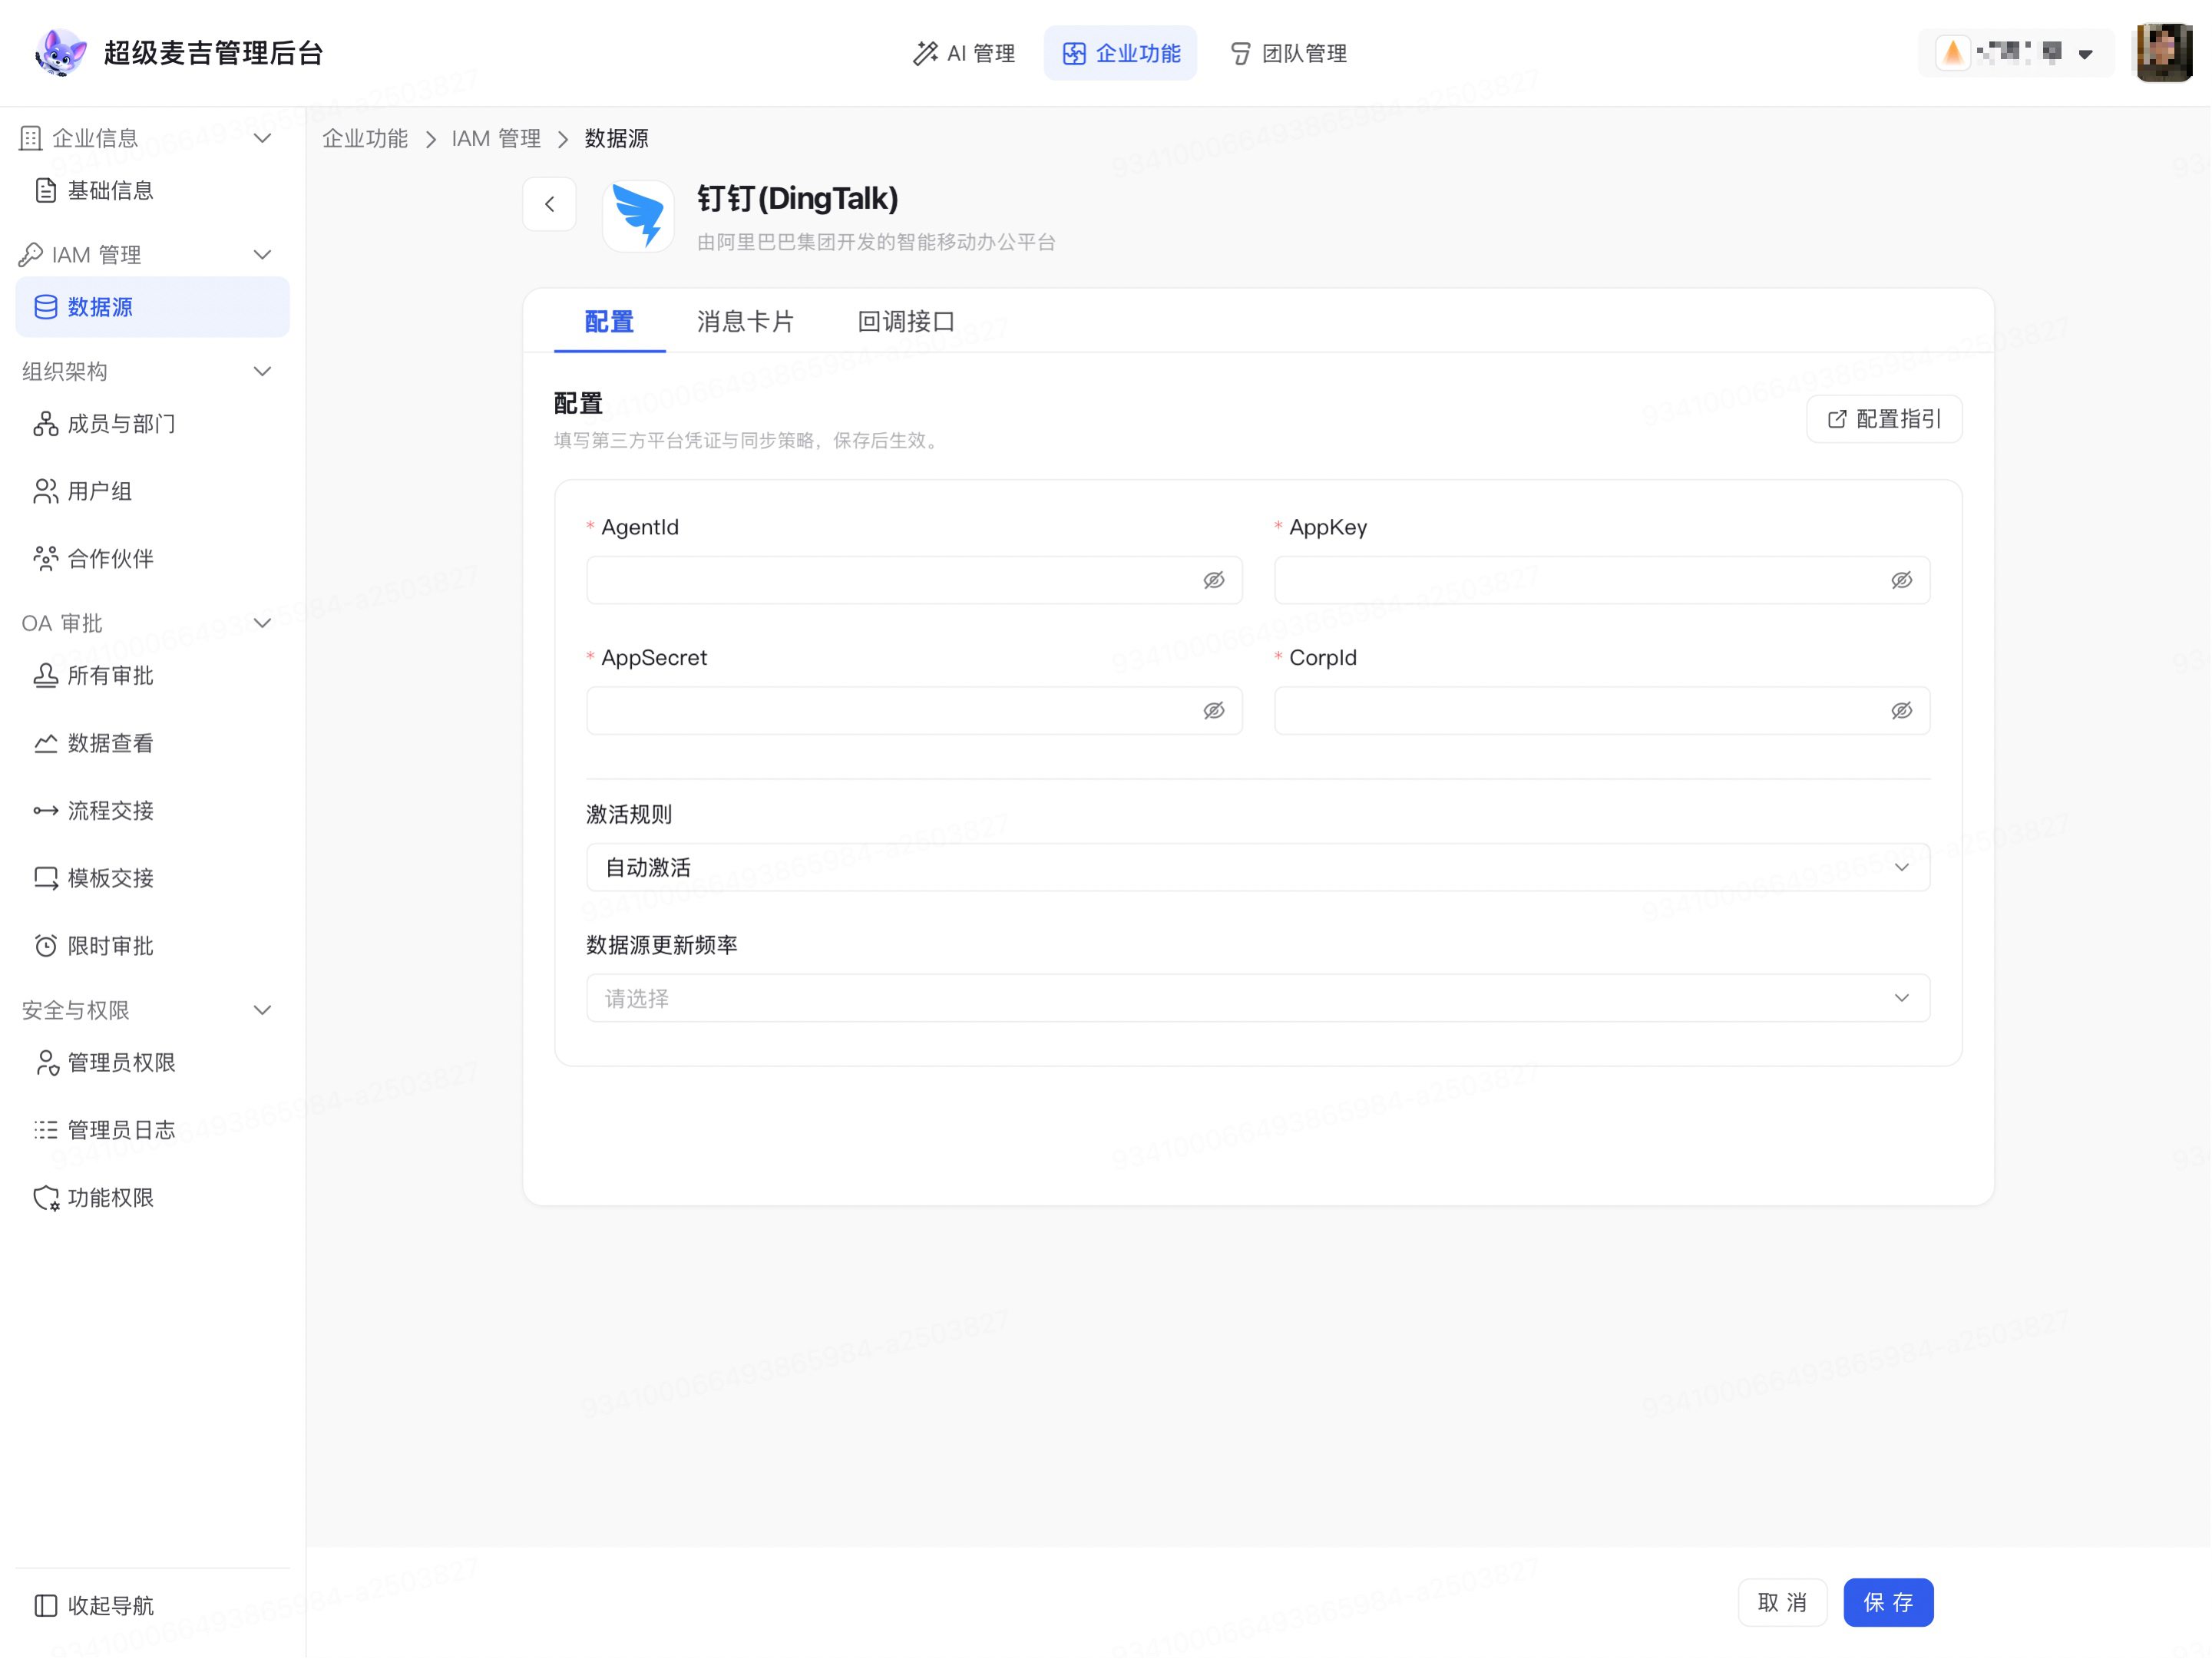Collapse the OA 审批 section
This screenshot has height=1659, width=2212.
[x=263, y=624]
